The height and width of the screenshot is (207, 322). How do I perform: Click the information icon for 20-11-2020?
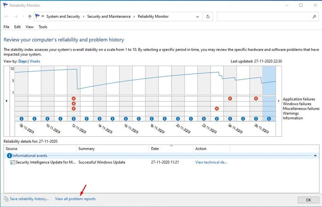pos(178,119)
